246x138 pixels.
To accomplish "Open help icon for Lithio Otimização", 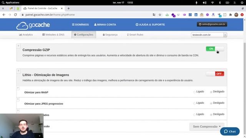I will (18, 71).
